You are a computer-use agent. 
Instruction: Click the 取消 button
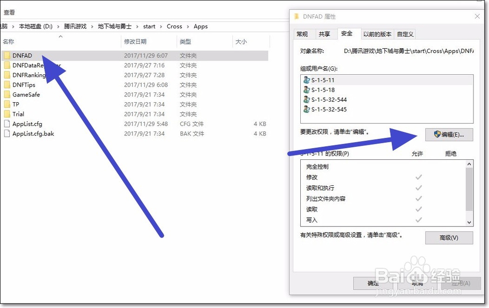click(x=417, y=284)
